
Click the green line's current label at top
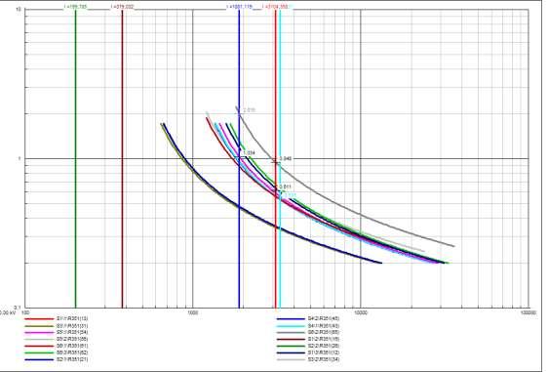pyautogui.click(x=76, y=7)
